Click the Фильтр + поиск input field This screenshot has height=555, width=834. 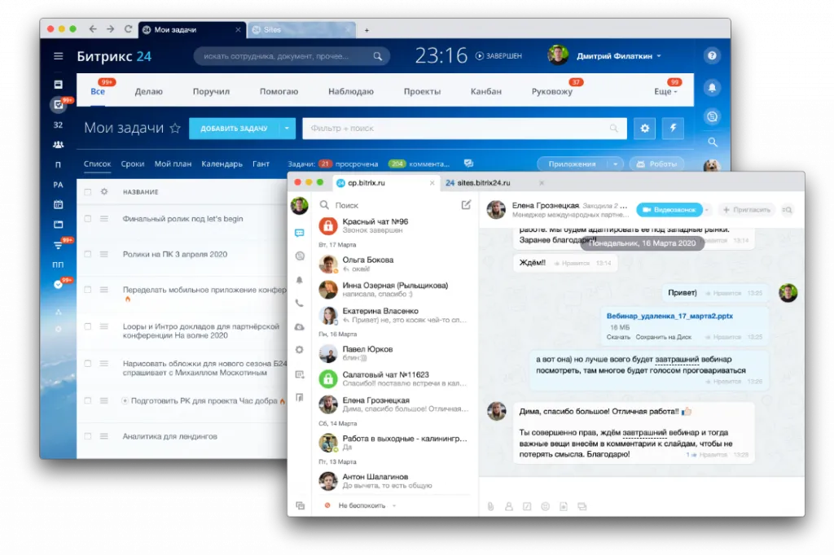456,129
